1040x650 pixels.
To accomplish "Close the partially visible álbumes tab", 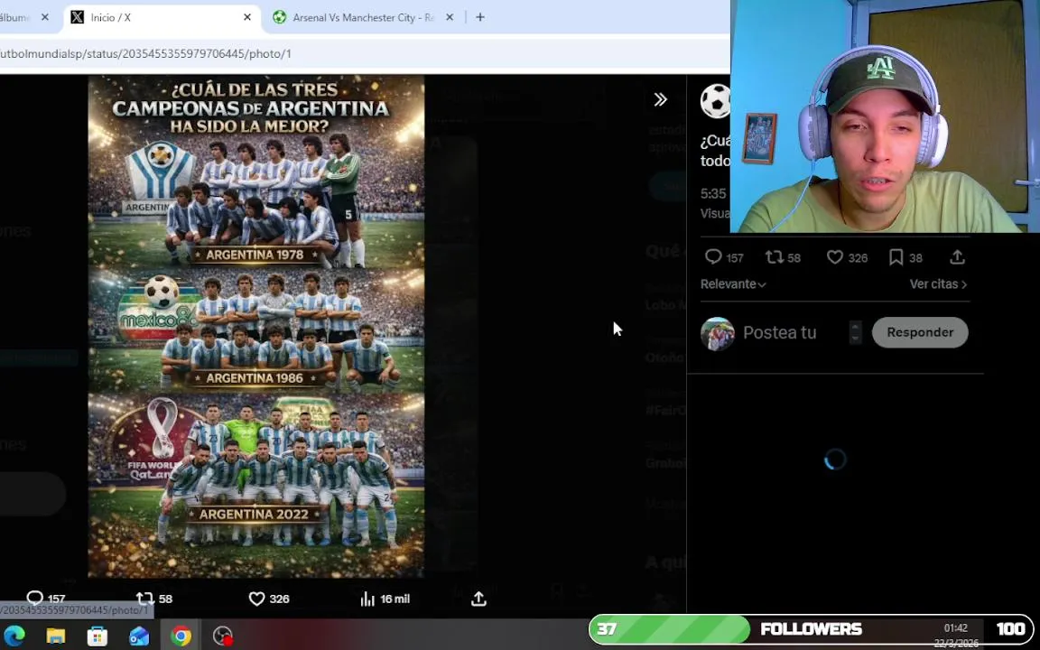I will tap(45, 18).
